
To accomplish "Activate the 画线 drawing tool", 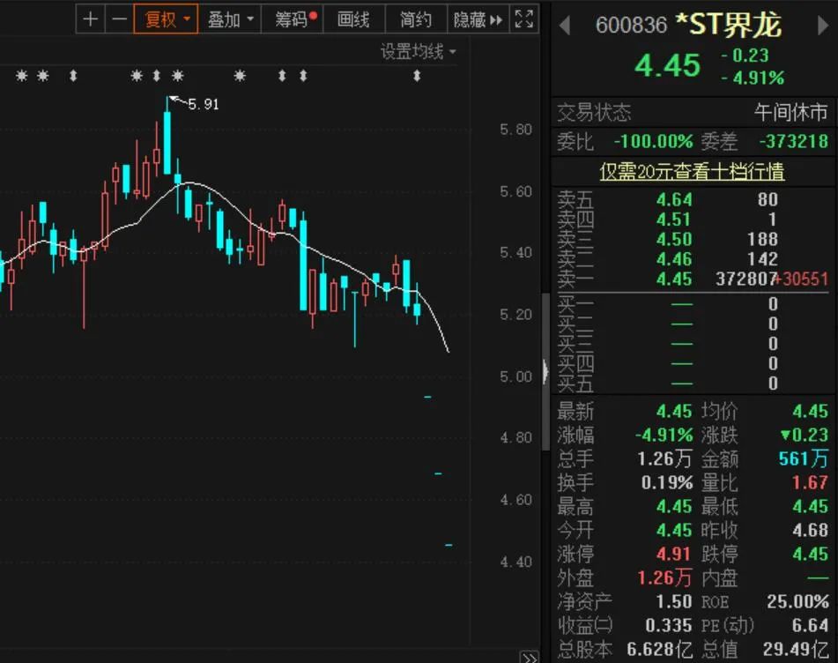I will (353, 19).
